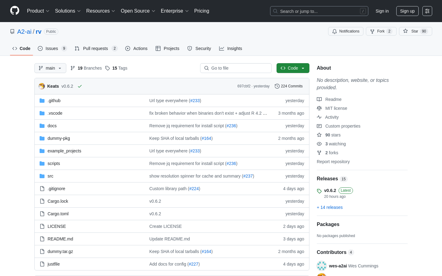Open the Cargo.toml file
This screenshot has height=276, width=442.
[x=58, y=214]
